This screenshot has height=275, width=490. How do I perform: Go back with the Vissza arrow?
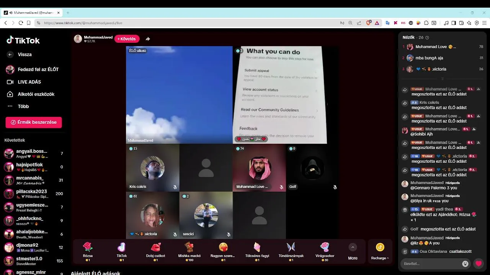click(10, 55)
